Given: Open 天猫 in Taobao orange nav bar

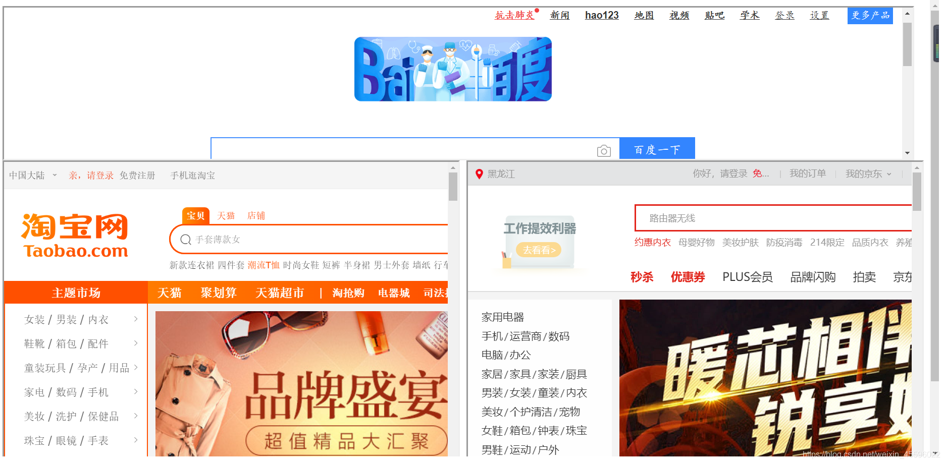Looking at the screenshot, I should click(169, 293).
